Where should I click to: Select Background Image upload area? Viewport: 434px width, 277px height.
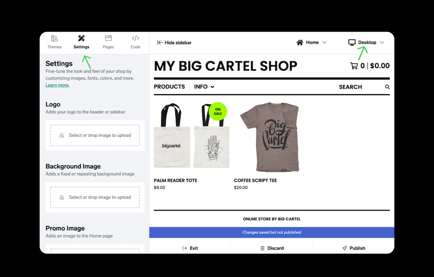pos(95,197)
